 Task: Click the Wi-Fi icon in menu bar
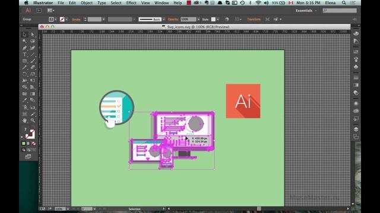[x=258, y=3]
